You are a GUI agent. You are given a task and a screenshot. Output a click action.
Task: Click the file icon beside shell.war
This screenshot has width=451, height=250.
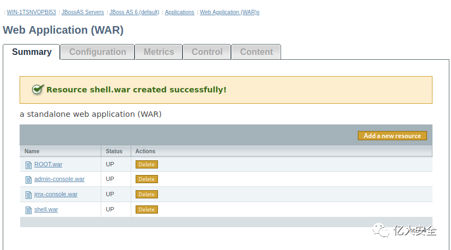coord(28,210)
